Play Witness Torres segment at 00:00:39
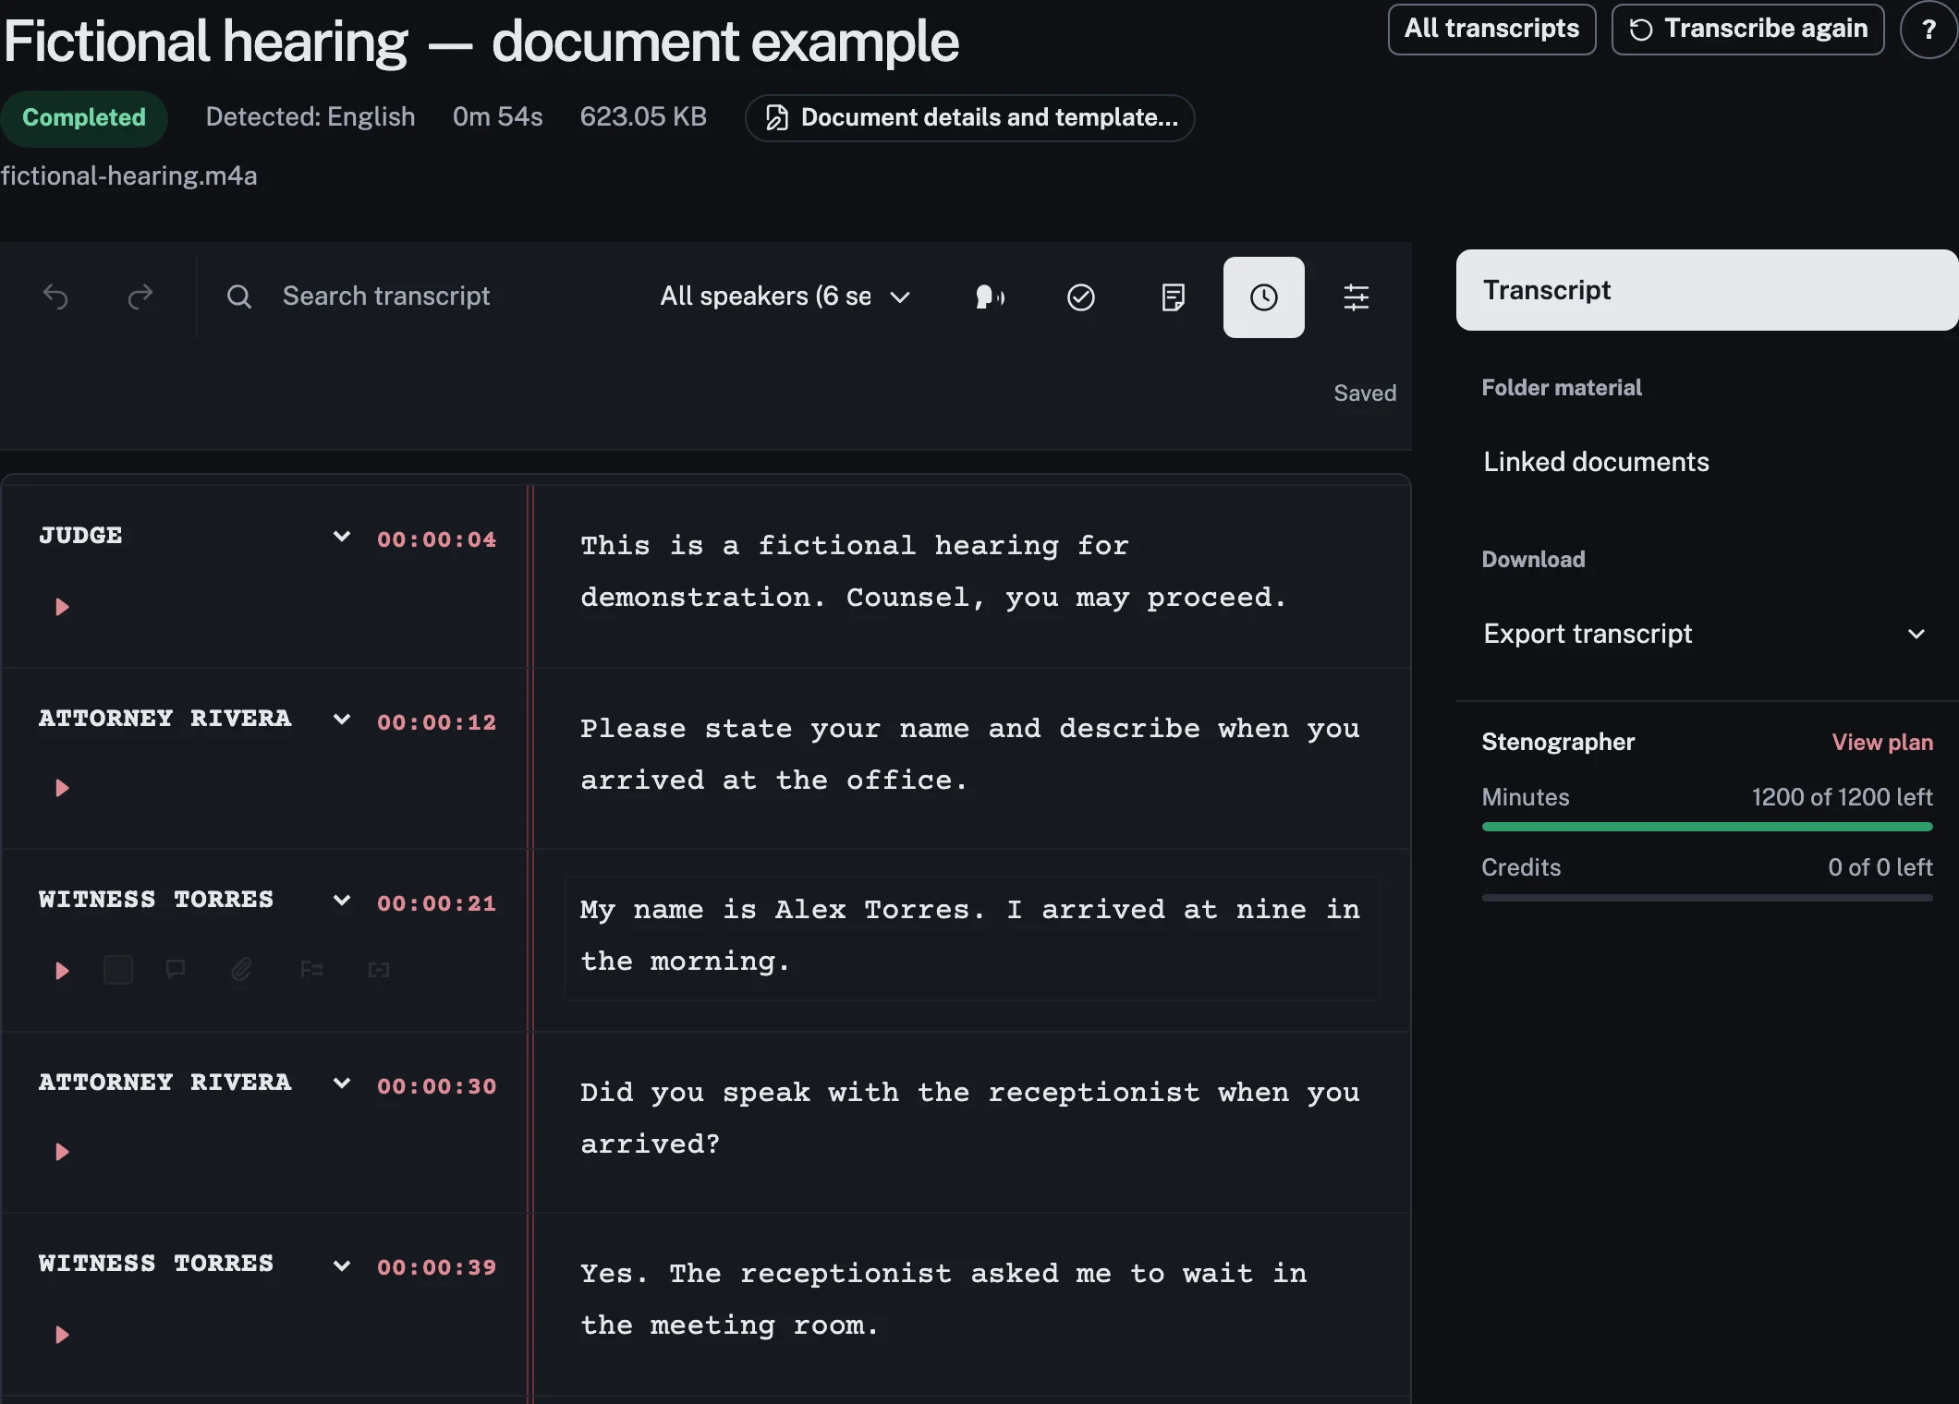Screen dimensions: 1959x1404 click(62, 1335)
